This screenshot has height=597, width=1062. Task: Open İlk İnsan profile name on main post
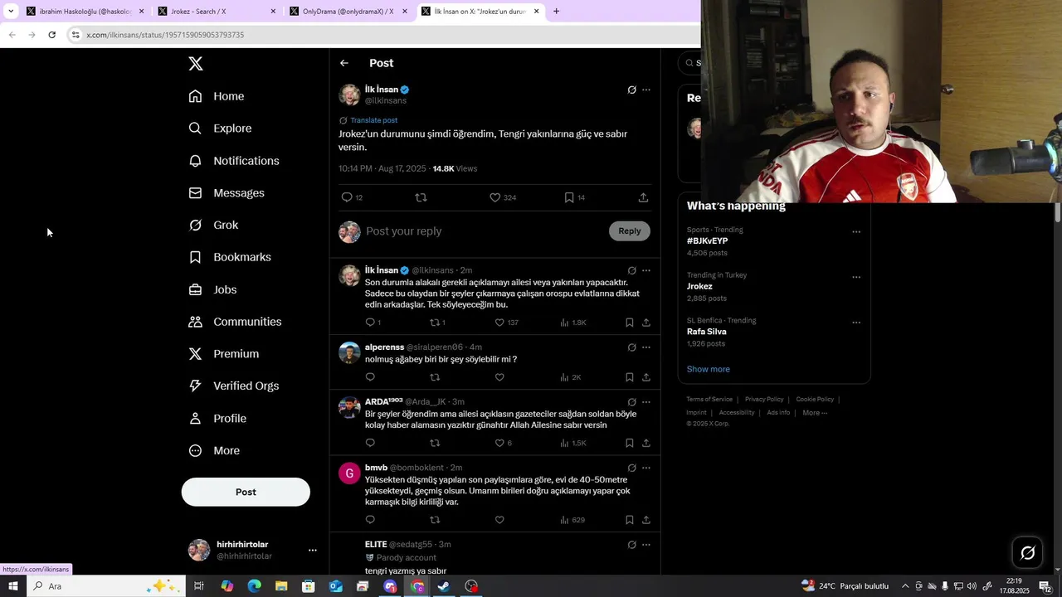point(382,90)
